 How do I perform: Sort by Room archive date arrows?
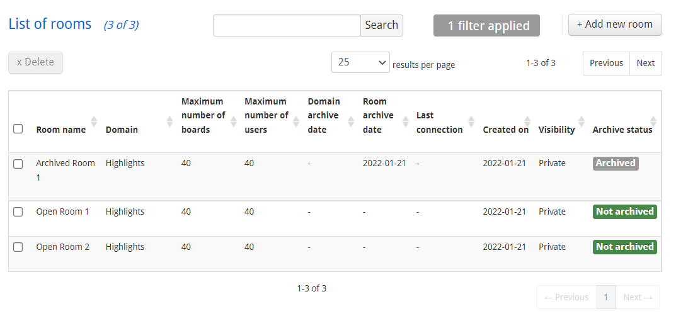[406, 122]
